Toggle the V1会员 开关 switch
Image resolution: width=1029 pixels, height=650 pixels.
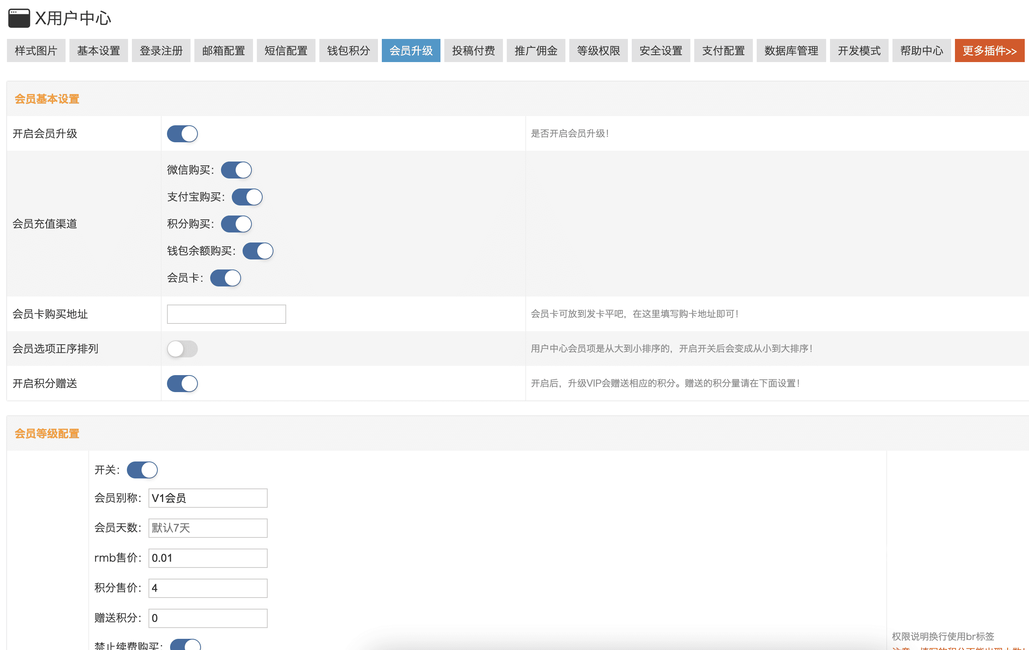point(142,470)
